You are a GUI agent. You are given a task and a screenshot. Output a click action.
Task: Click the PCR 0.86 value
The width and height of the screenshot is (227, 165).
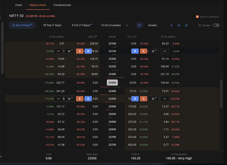[x=49, y=158]
